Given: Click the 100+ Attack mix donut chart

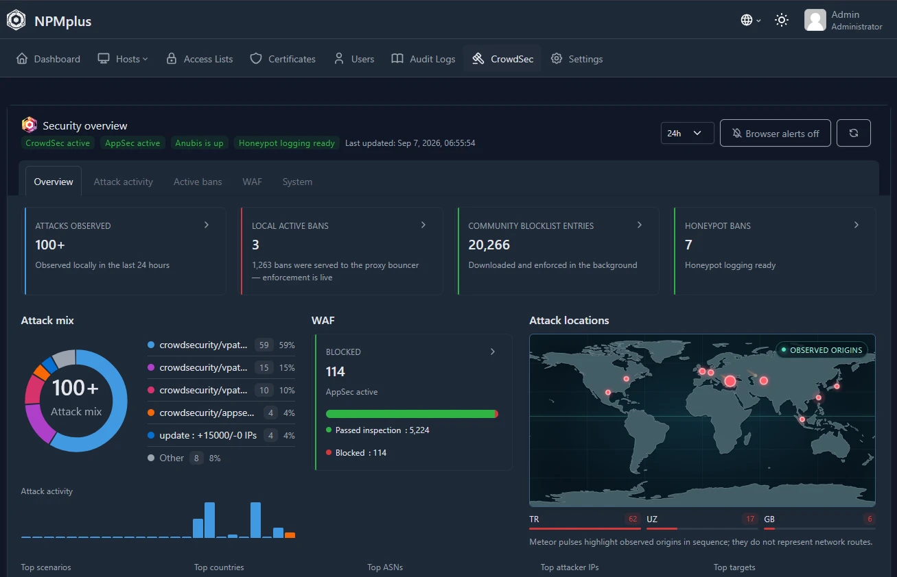Looking at the screenshot, I should tap(76, 400).
